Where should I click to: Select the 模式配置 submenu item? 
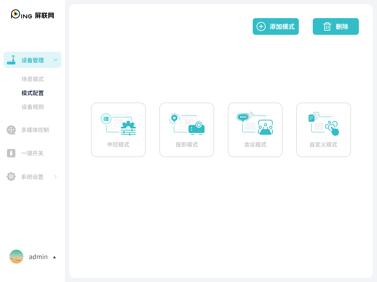(x=32, y=93)
